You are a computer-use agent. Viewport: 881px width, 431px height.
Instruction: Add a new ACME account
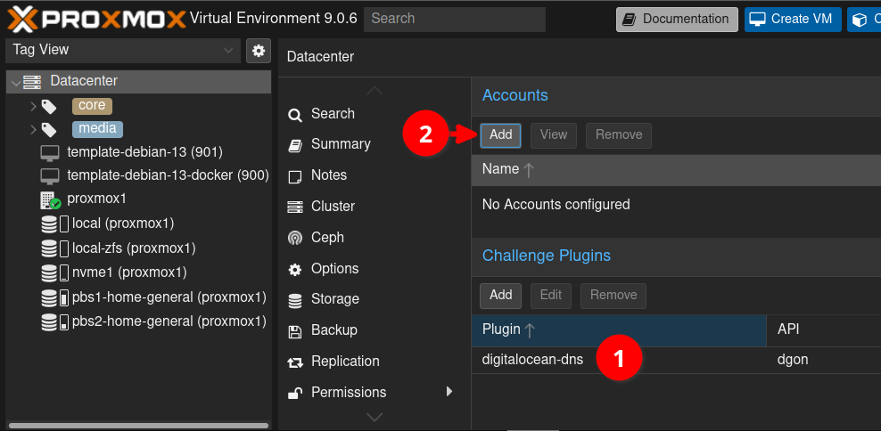tap(500, 135)
